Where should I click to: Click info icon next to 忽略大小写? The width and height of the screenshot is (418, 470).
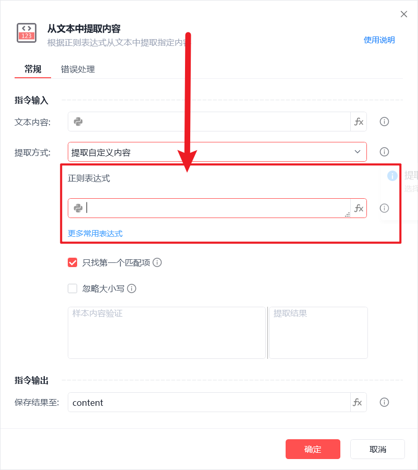[x=132, y=288]
